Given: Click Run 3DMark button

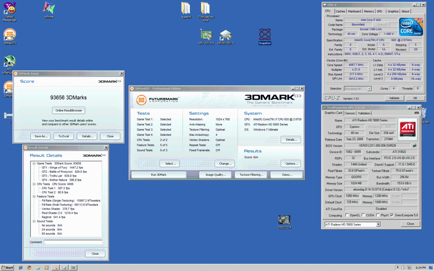Looking at the screenshot, I should (159, 175).
